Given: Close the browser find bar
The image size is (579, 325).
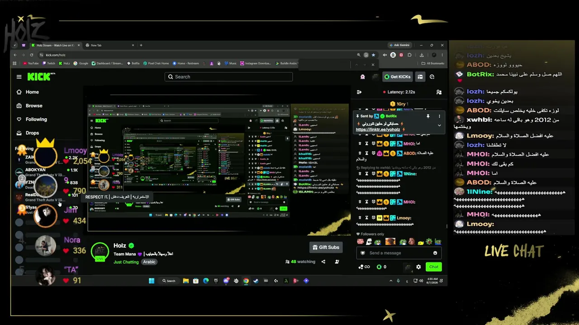Looking at the screenshot, I should (373, 65).
